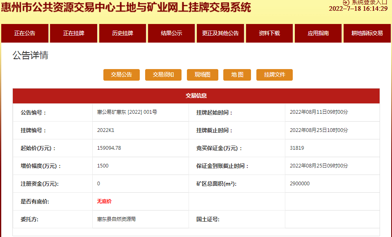Select the 应用指南 menu item
Image resolution: width=392 pixels, height=237 pixels.
click(x=318, y=34)
